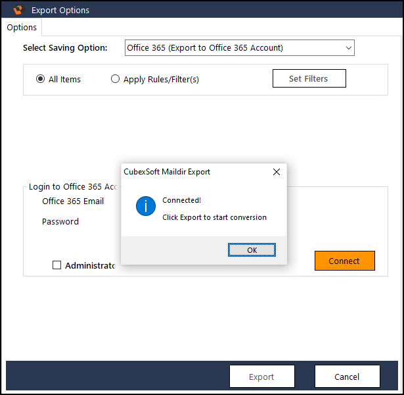The image size is (404, 395).
Task: Choose Apply Rules/Filter(s) radio option
Action: (115, 79)
